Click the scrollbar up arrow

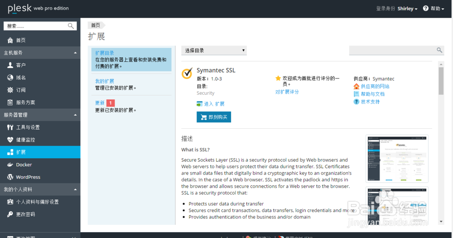pos(441,64)
